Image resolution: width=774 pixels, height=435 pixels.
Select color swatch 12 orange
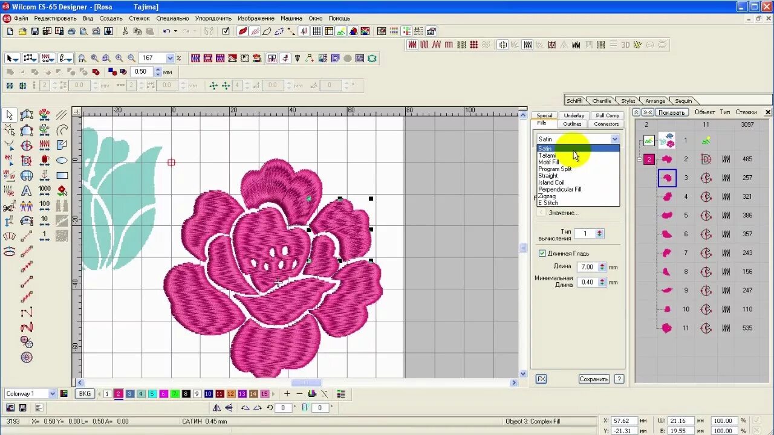click(x=230, y=394)
